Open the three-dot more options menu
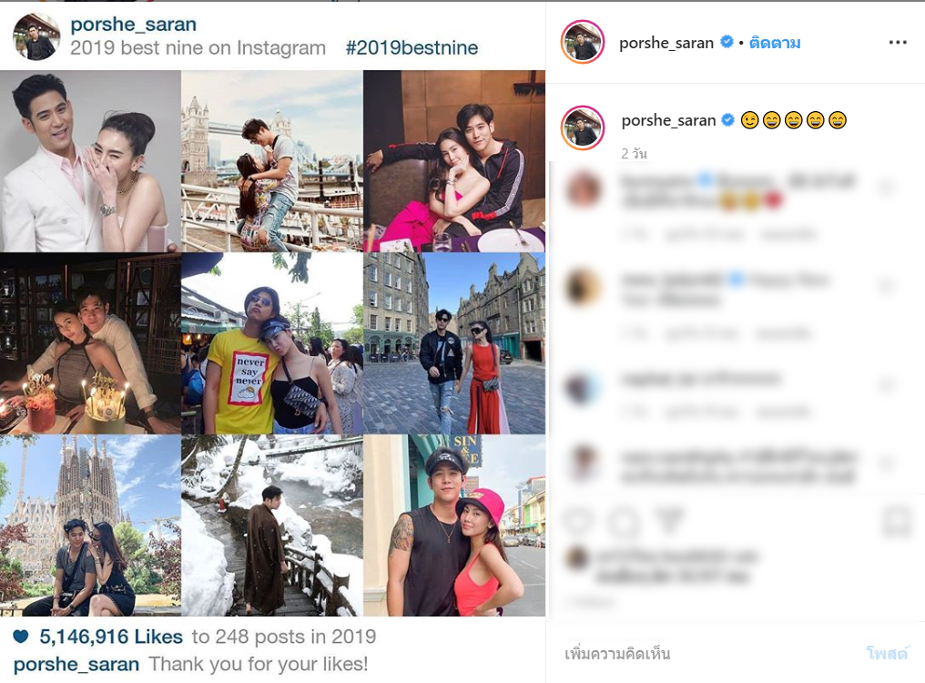 898,42
